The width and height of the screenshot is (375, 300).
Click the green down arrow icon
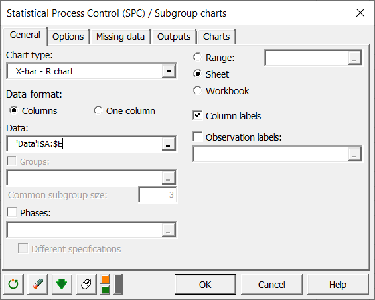click(62, 284)
